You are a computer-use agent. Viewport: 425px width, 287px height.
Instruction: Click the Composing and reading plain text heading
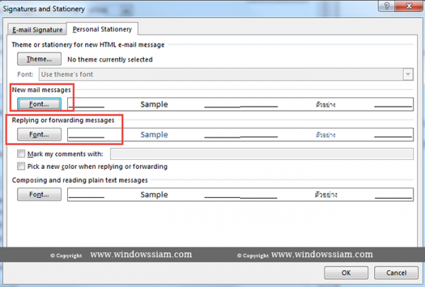79,180
